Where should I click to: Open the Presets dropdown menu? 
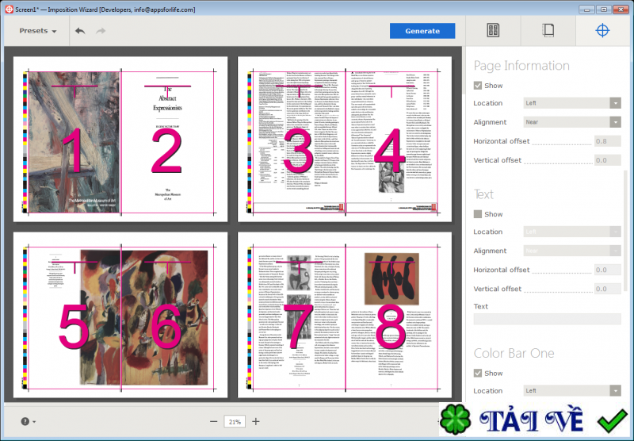(x=37, y=31)
